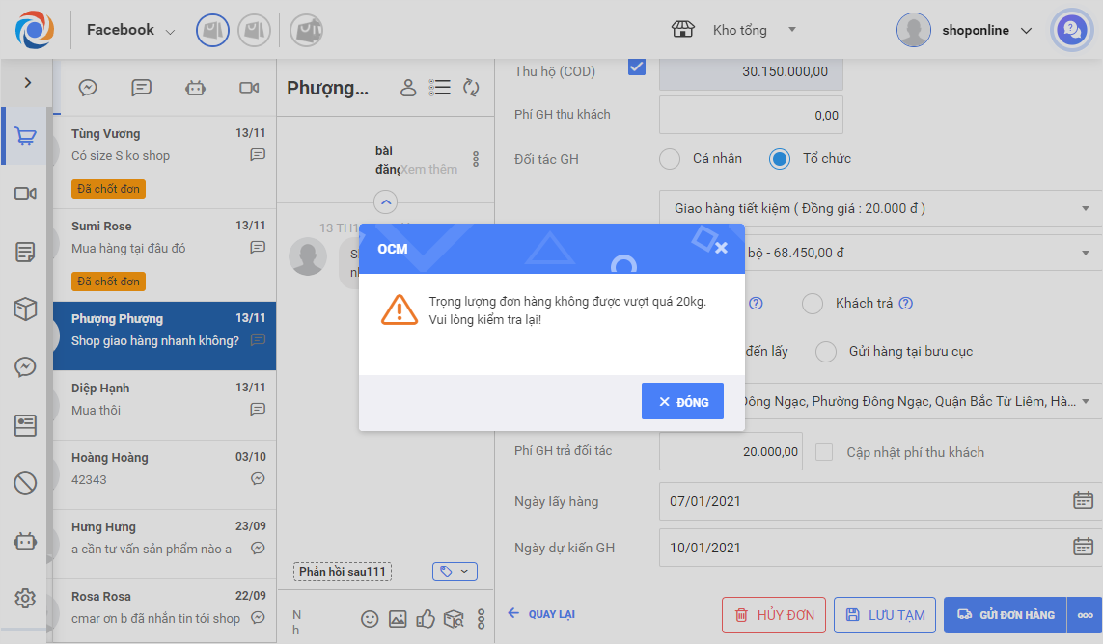Select the Phản hồi sau111 quick reply
This screenshot has height=644, width=1103.
[343, 572]
